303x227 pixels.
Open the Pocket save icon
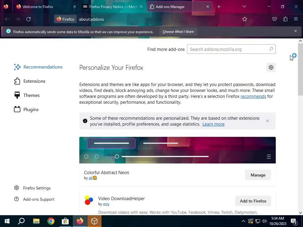click(x=274, y=19)
